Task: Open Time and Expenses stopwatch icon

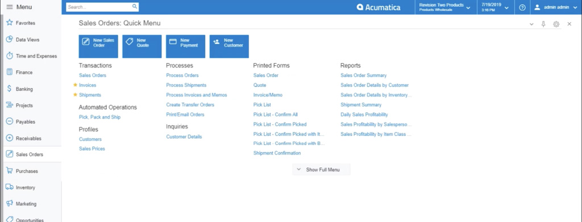Action: point(10,56)
